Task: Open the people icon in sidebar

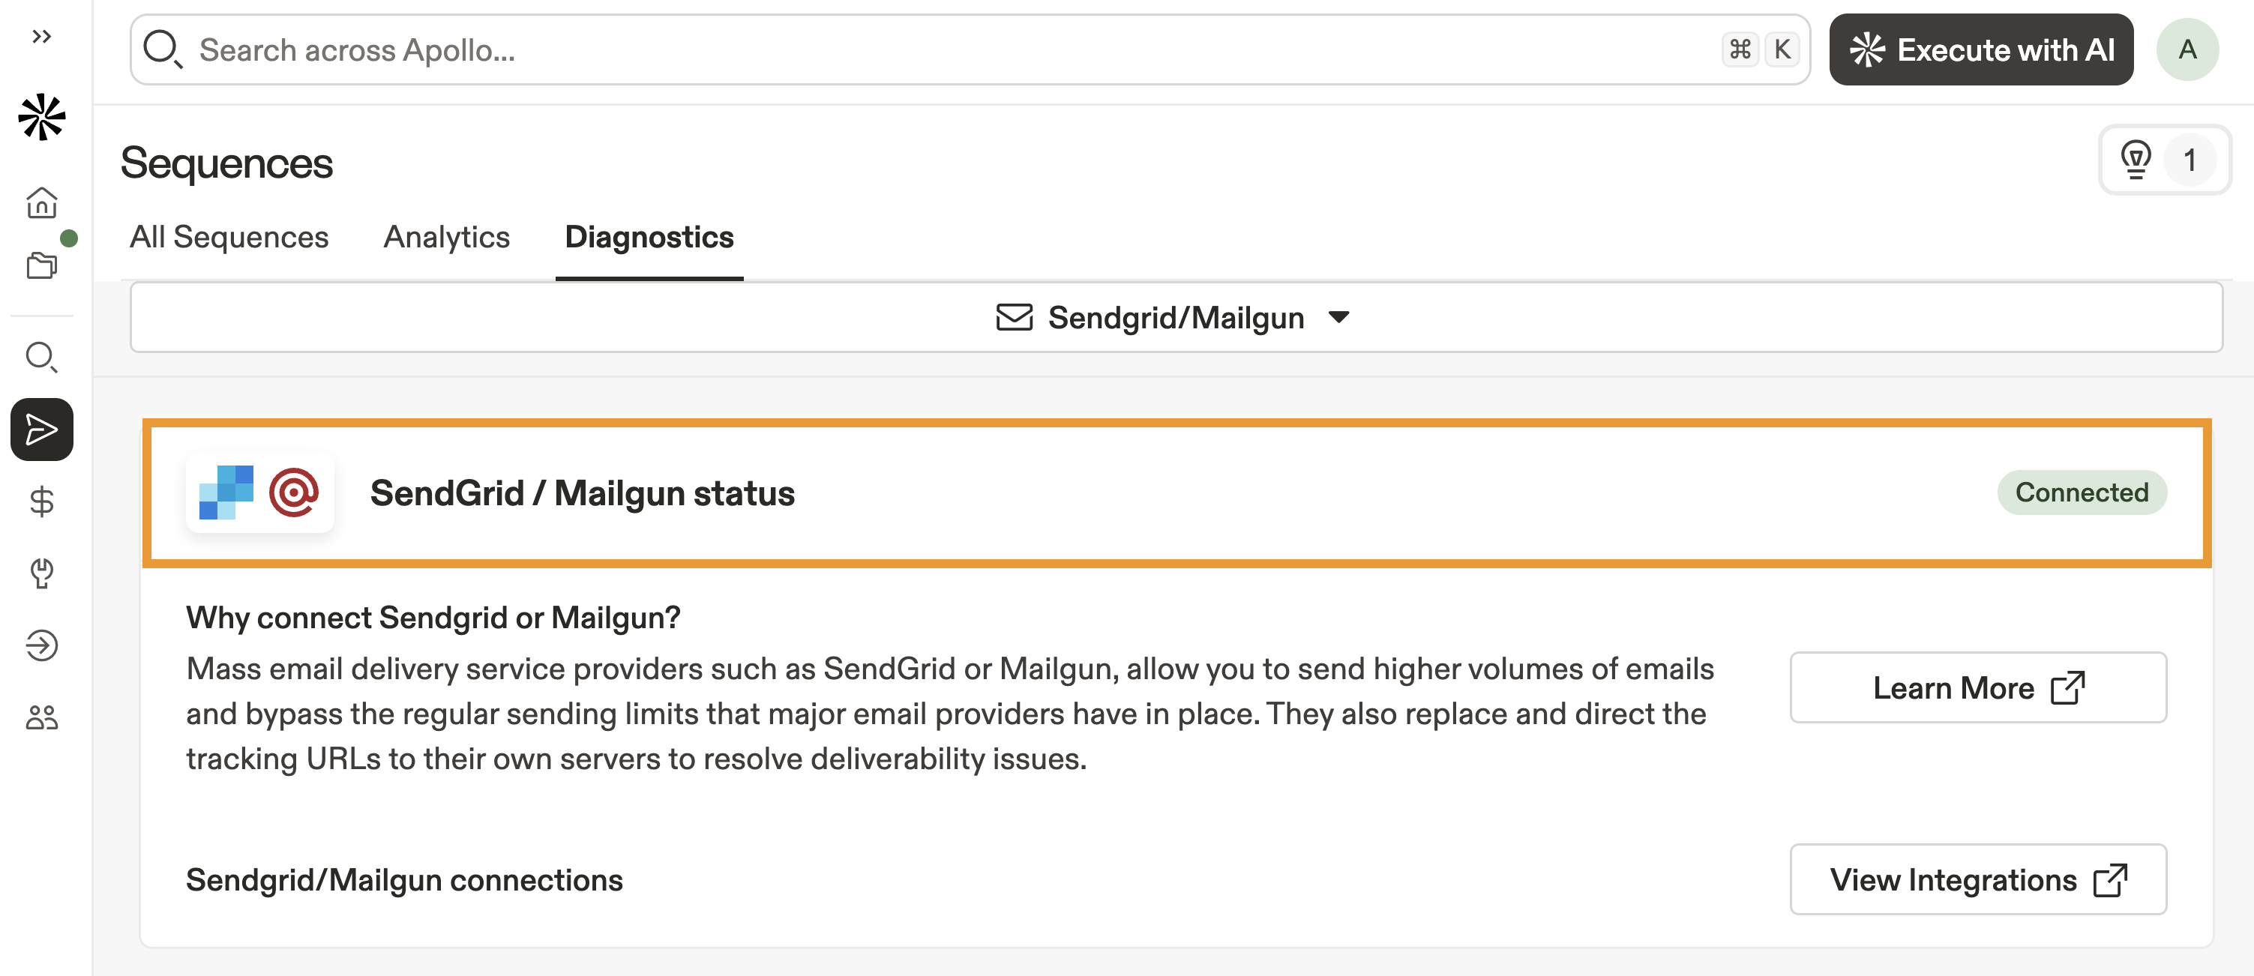Action: point(42,717)
